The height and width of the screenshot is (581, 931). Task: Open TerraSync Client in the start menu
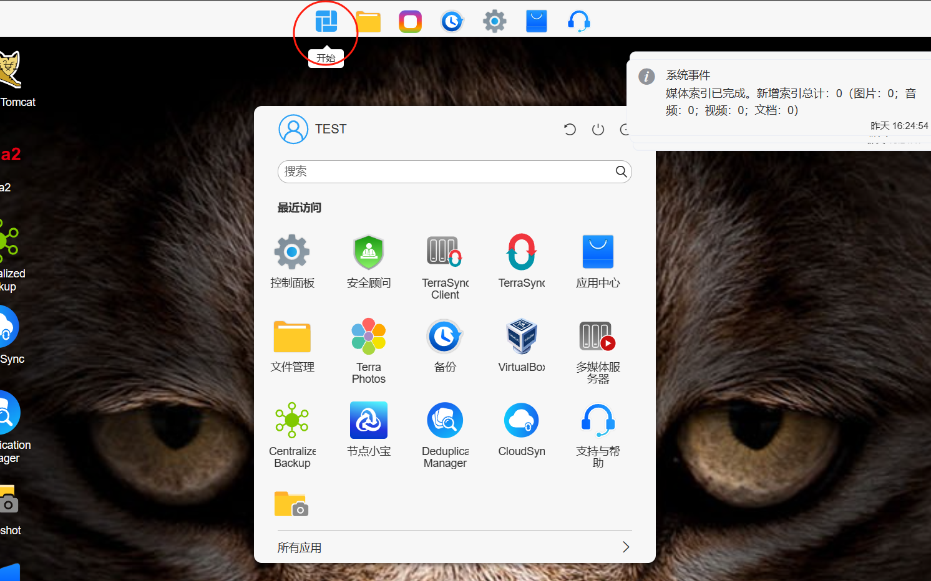pos(445,267)
